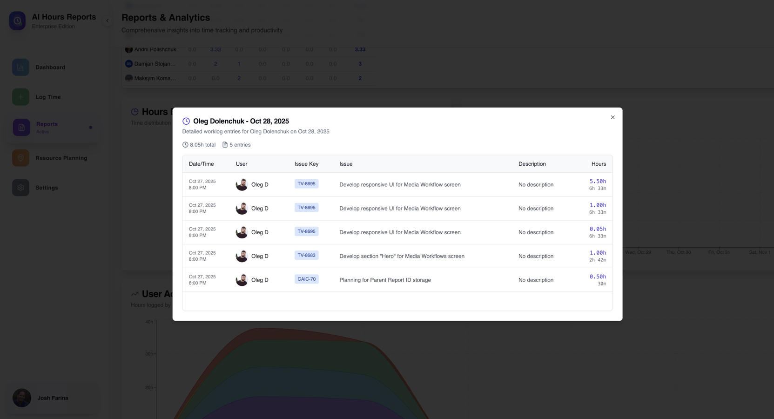774x419 pixels.
Task: Open Josh Farina profile avatar
Action: pos(22,398)
